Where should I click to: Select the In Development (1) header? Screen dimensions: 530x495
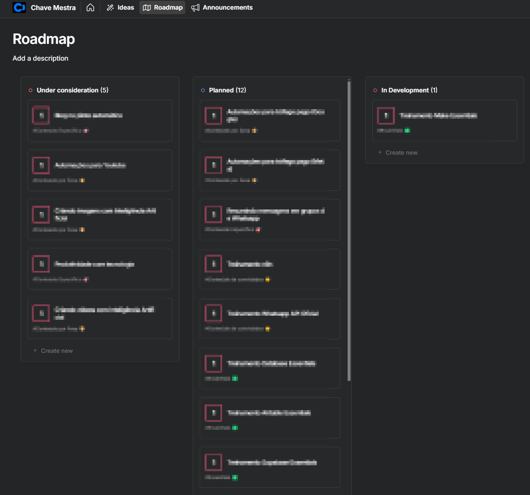click(x=409, y=90)
